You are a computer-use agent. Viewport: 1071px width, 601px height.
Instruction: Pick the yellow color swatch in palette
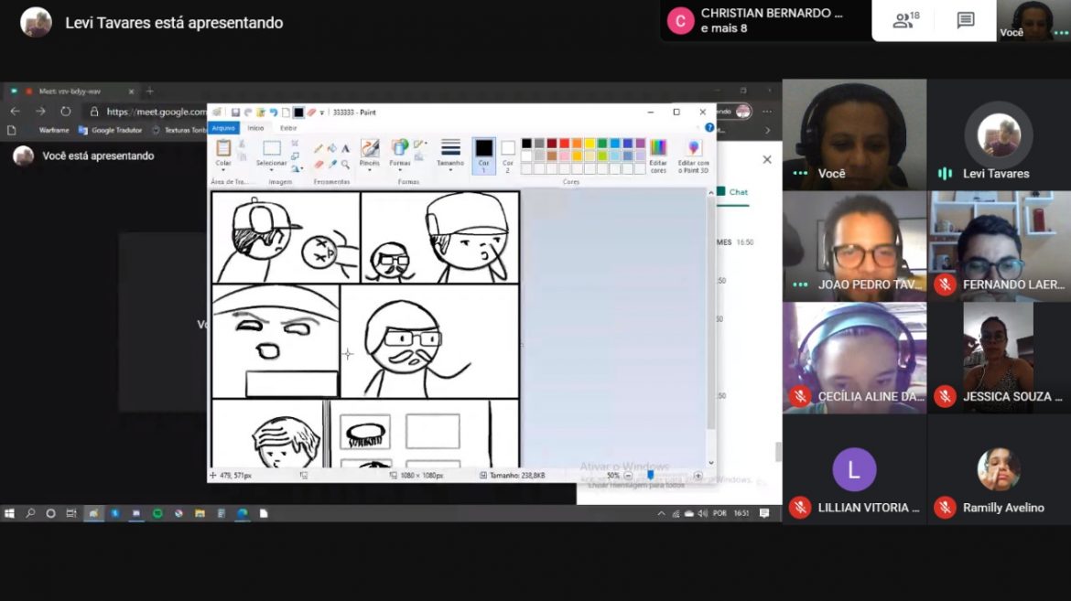coord(590,144)
